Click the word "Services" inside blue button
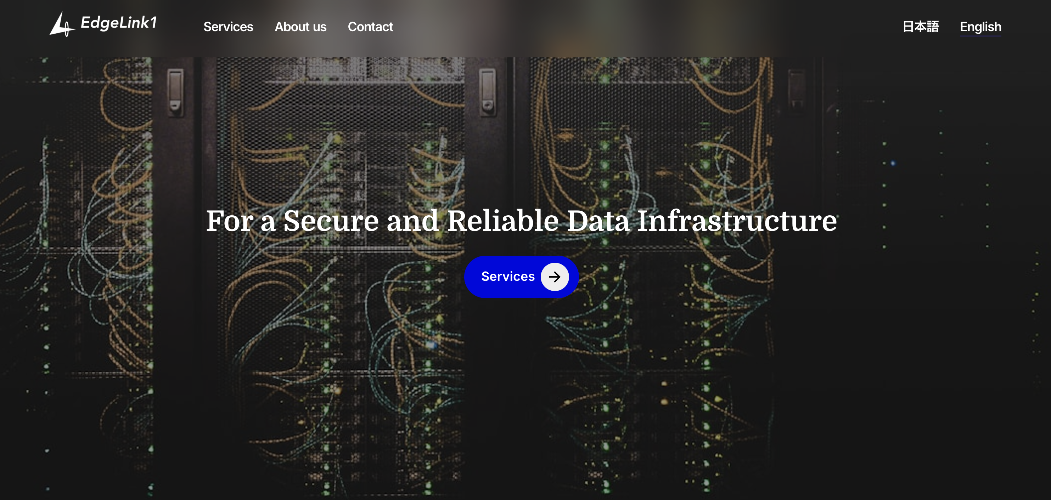This screenshot has width=1051, height=500. (507, 277)
